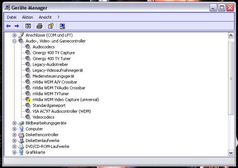
Task: Select the Grafikkarte label
Action: 35,152
